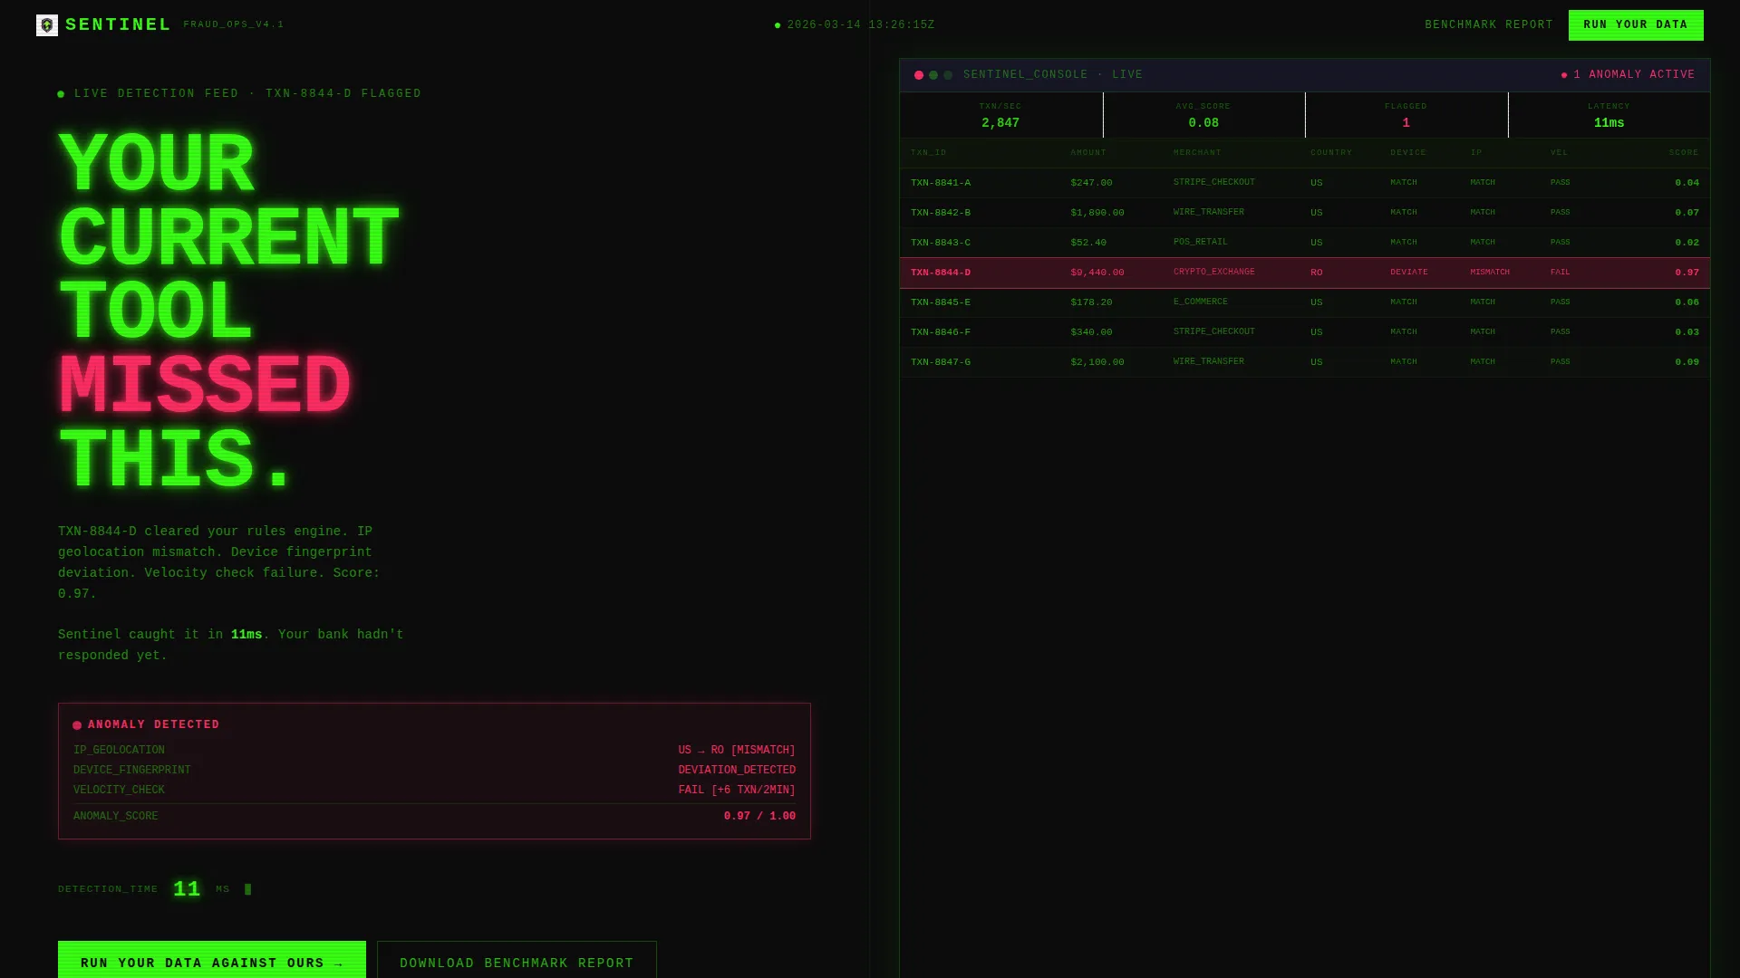
Task: Click the RO country cell
Action: (x=1317, y=273)
